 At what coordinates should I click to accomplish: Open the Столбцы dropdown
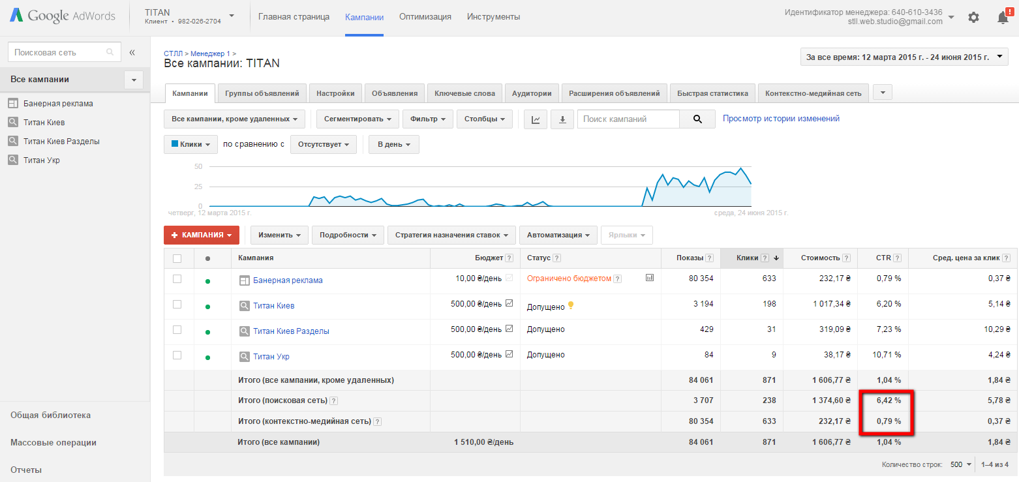[485, 119]
